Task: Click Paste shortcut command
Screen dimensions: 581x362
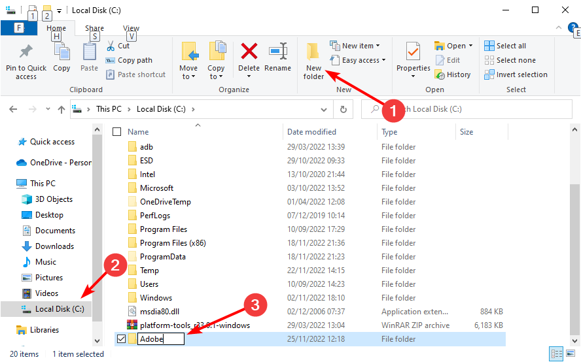Action: point(135,74)
